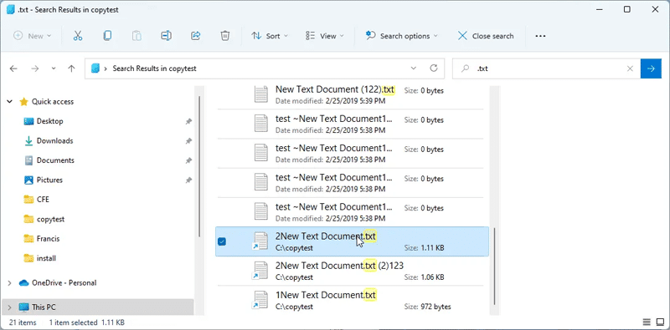Uncheck the 2New Text Document.txt checkbox
Image resolution: width=670 pixels, height=330 pixels.
222,241
